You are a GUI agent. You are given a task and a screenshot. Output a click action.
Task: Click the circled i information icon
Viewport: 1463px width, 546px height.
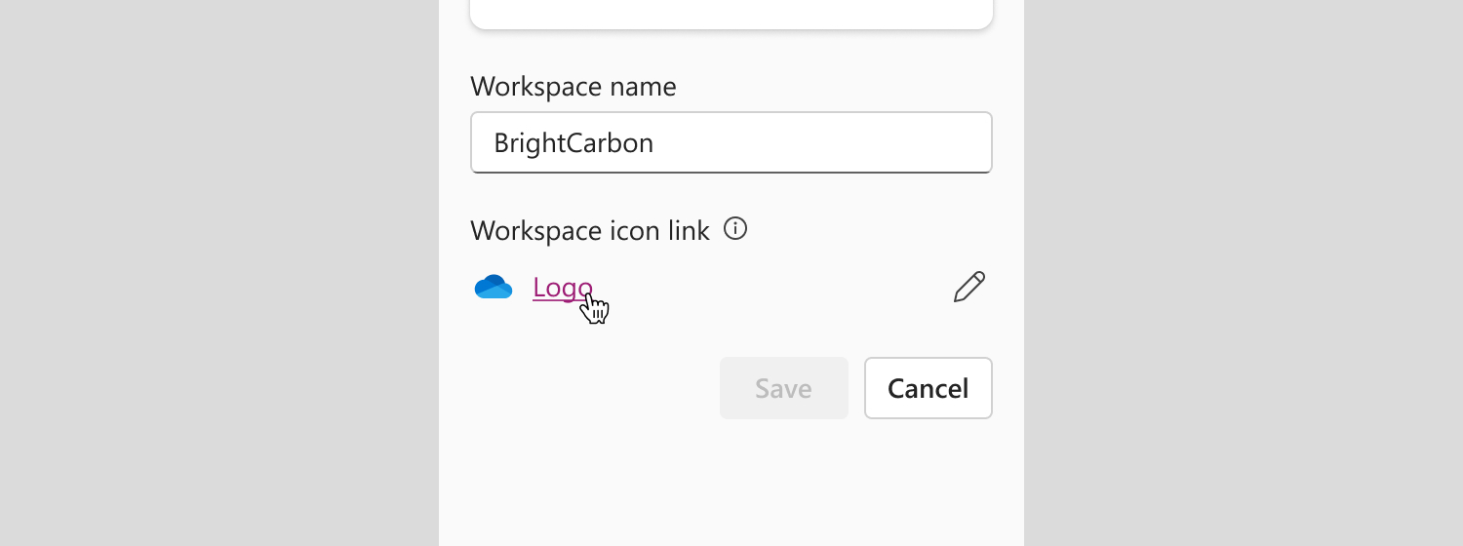point(735,229)
